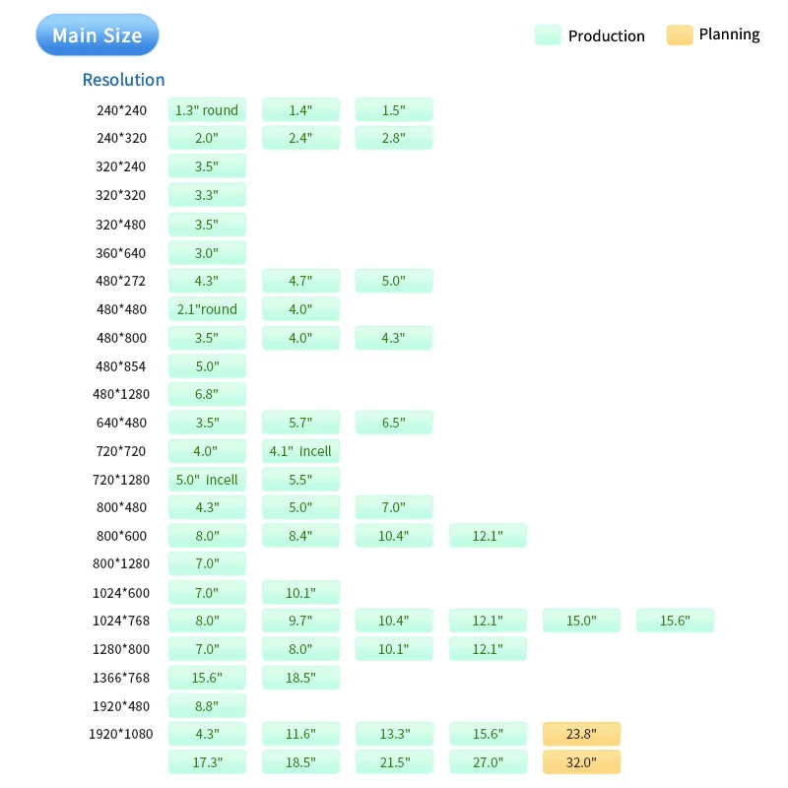
Task: Select the 9.7" size cell
Action: click(x=300, y=621)
